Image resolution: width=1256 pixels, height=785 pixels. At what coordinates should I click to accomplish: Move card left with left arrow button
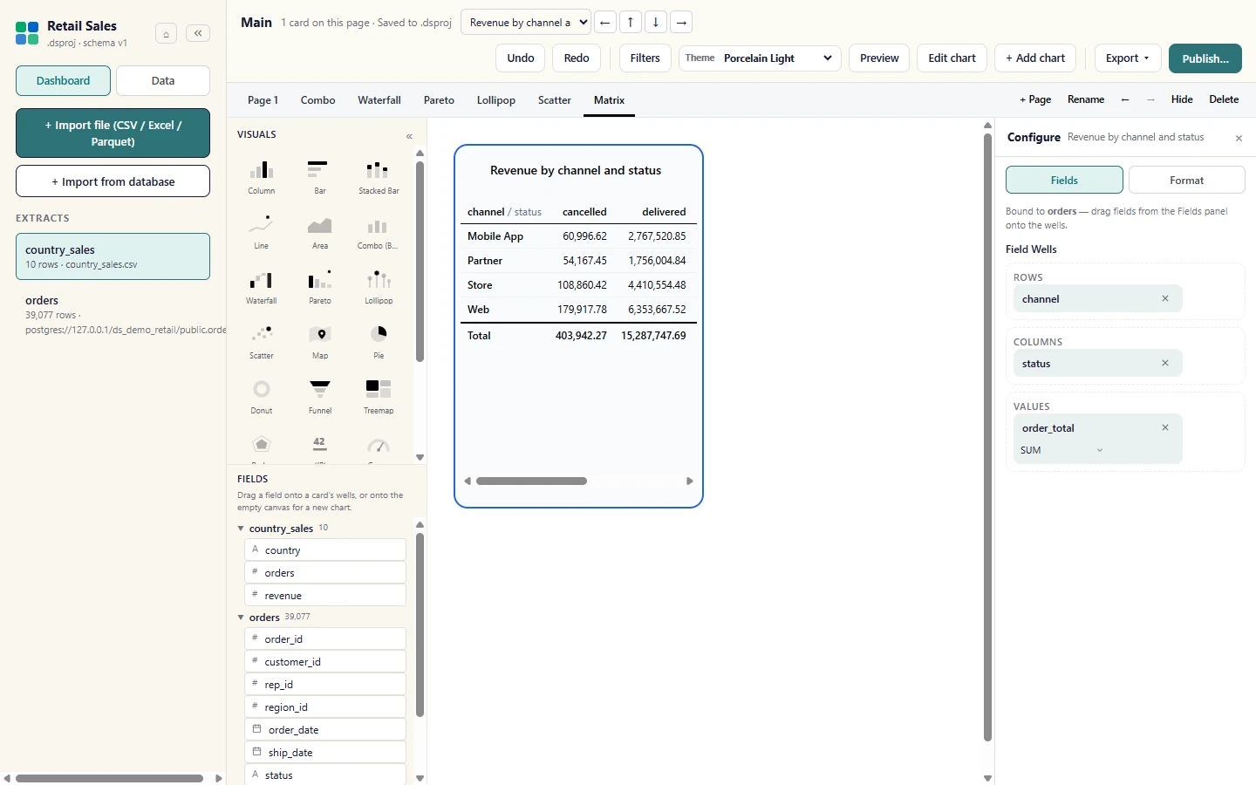point(604,23)
